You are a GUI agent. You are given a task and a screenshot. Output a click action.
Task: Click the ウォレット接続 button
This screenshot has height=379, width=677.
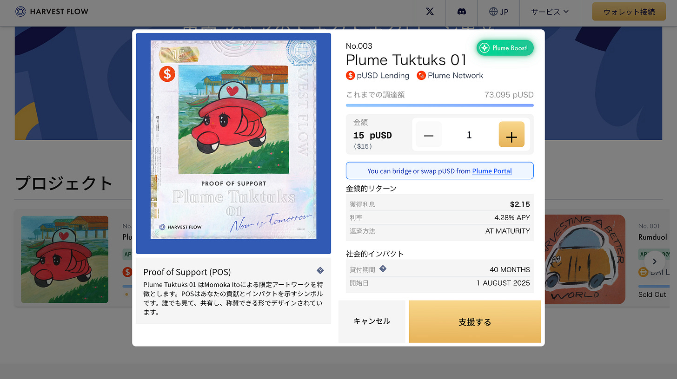click(629, 12)
